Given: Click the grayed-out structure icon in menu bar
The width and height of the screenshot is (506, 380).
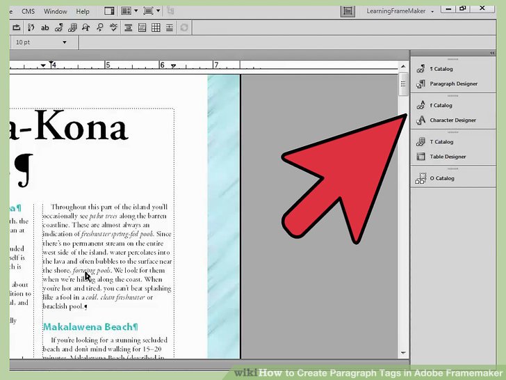Looking at the screenshot, I should click(x=170, y=11).
